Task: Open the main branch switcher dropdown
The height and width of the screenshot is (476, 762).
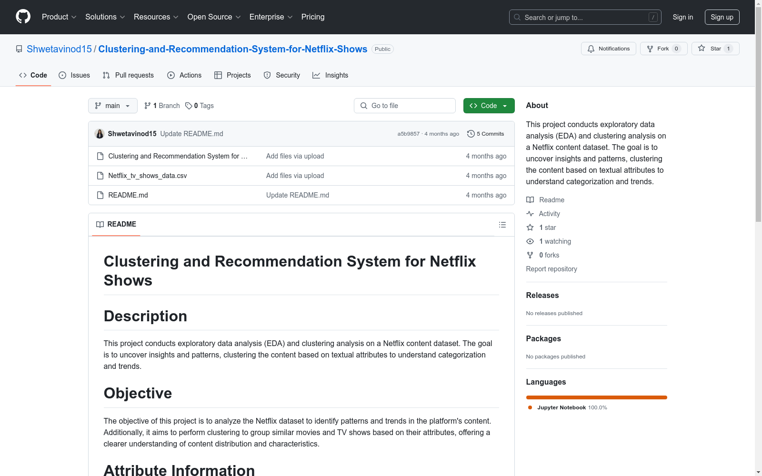Action: [113, 106]
